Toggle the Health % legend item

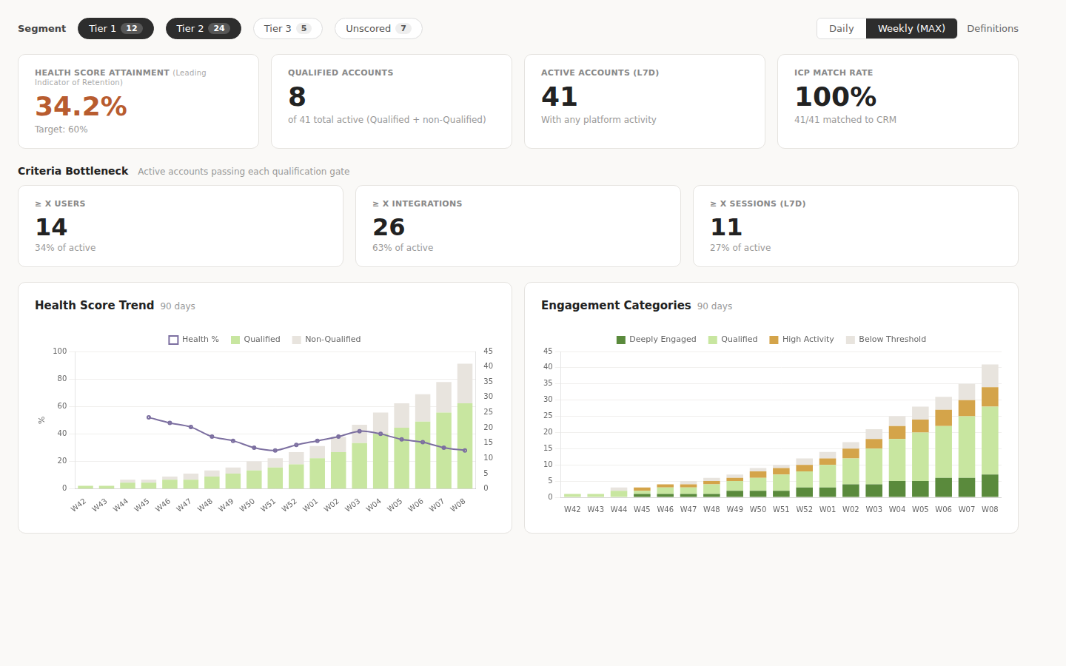coord(194,339)
